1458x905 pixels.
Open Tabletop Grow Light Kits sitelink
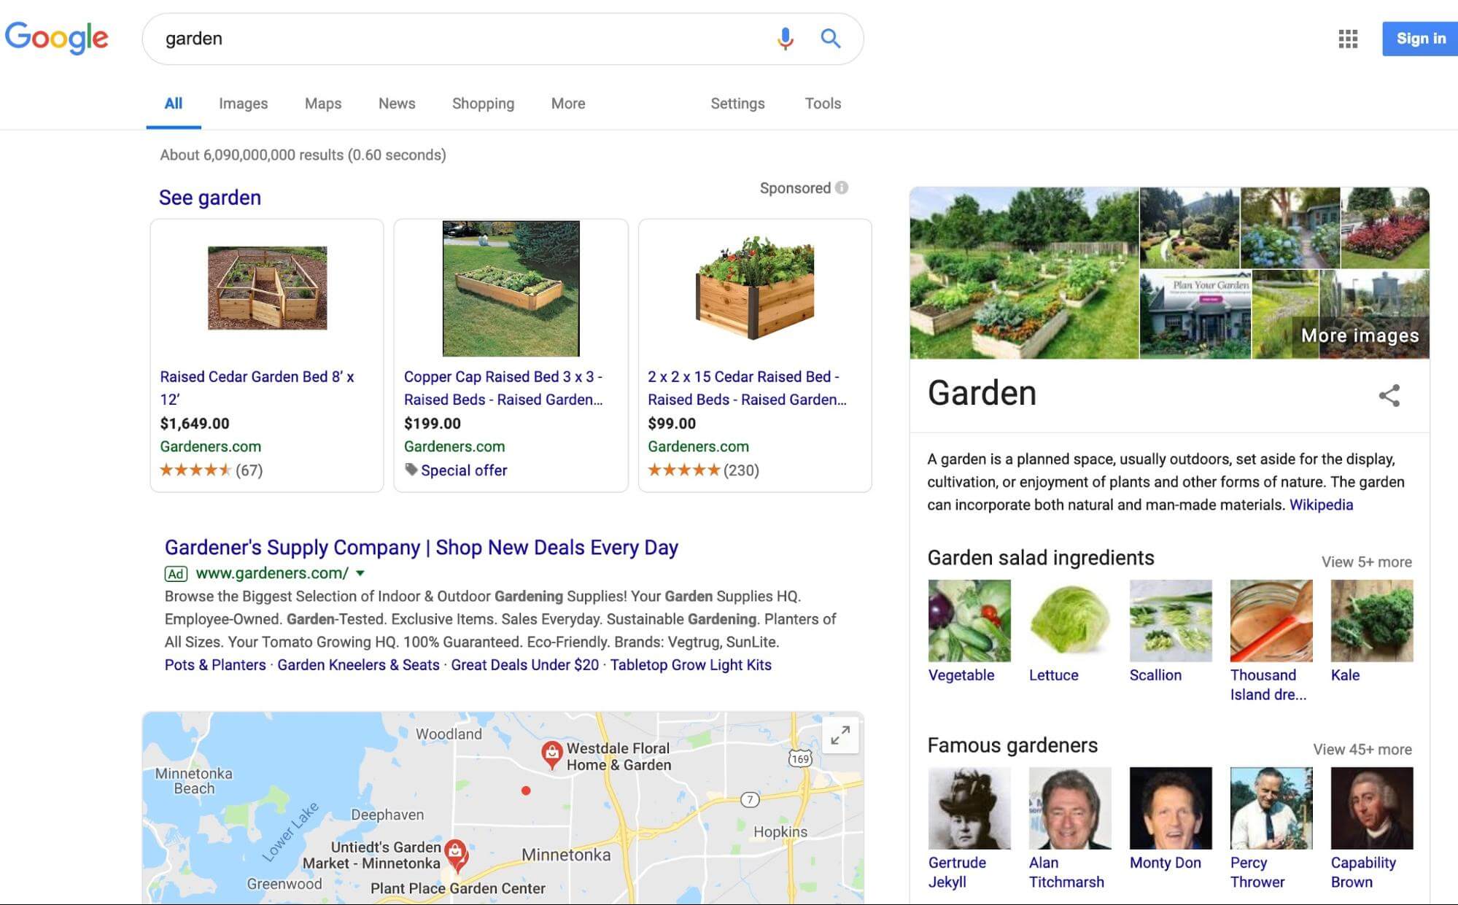(691, 665)
